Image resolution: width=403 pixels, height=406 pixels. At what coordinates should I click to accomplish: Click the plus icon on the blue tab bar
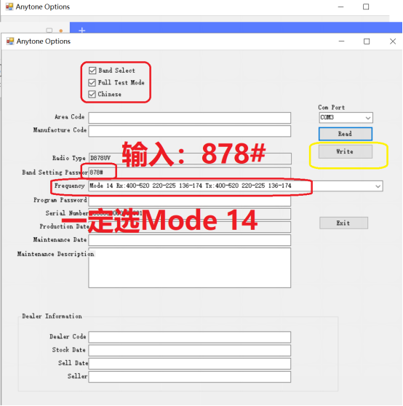[x=81, y=31]
